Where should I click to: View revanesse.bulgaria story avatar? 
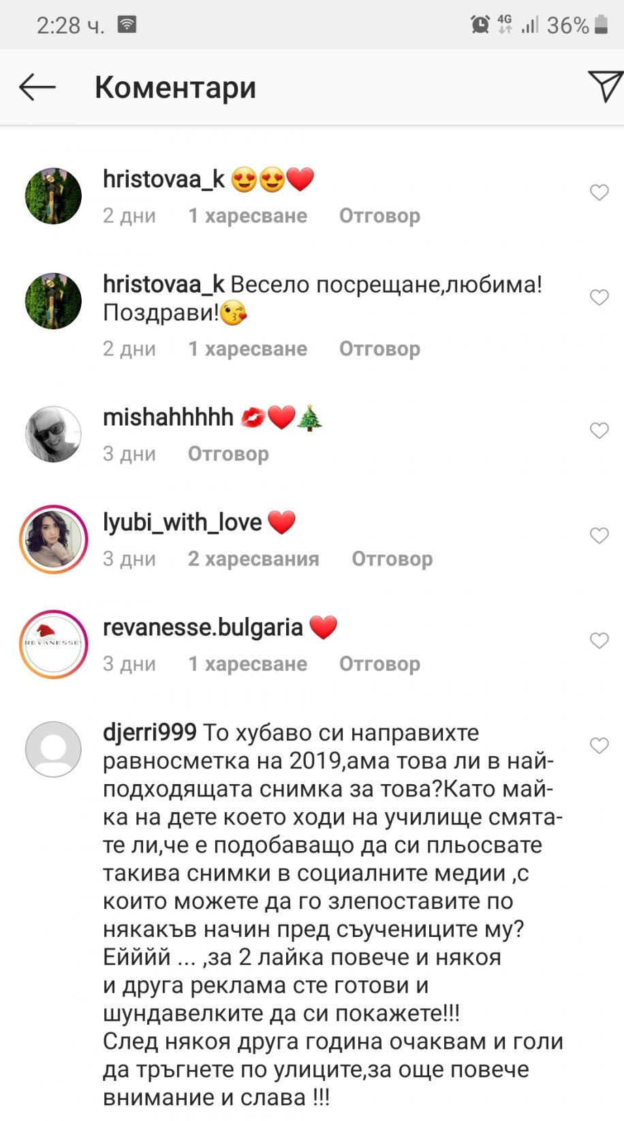[53, 644]
